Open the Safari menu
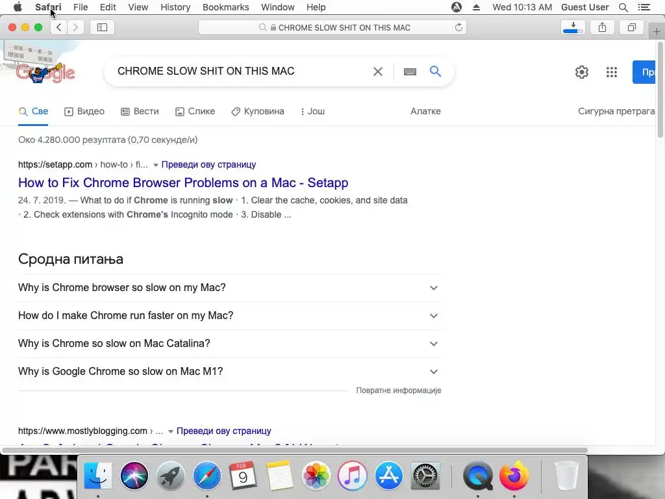 [x=48, y=7]
